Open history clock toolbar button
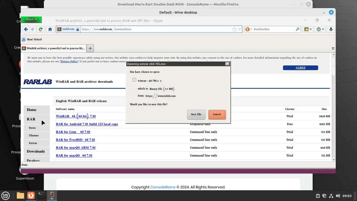The height and width of the screenshot is (201, 357). tap(320, 29)
